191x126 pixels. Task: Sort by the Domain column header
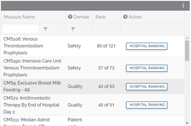click(x=82, y=17)
